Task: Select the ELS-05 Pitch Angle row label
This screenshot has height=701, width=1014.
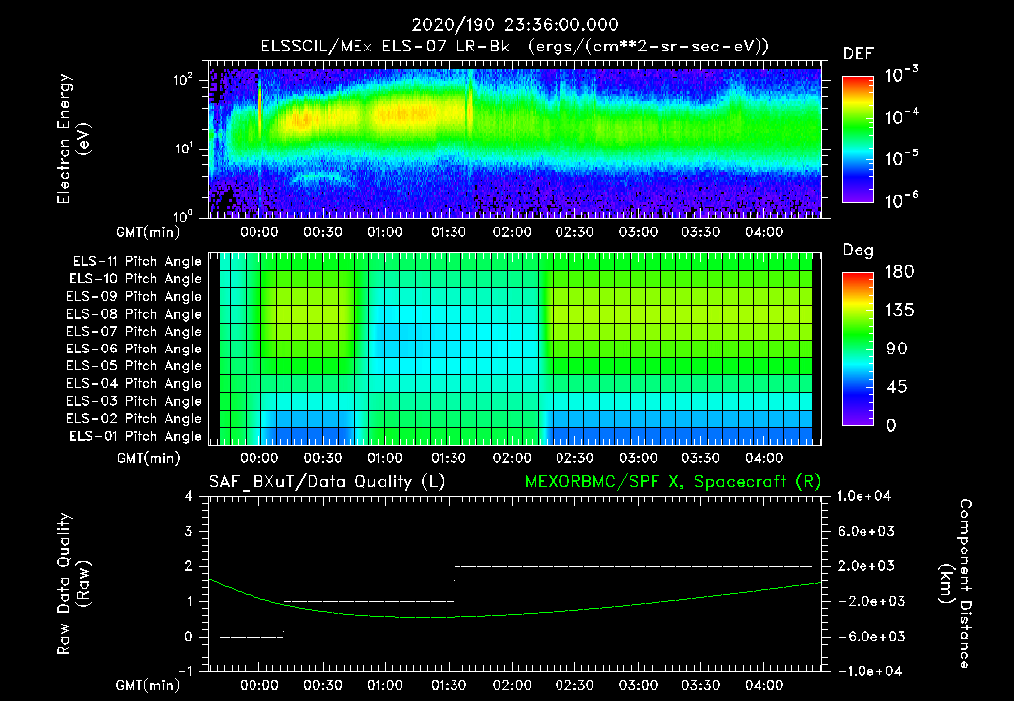Action: [x=135, y=366]
